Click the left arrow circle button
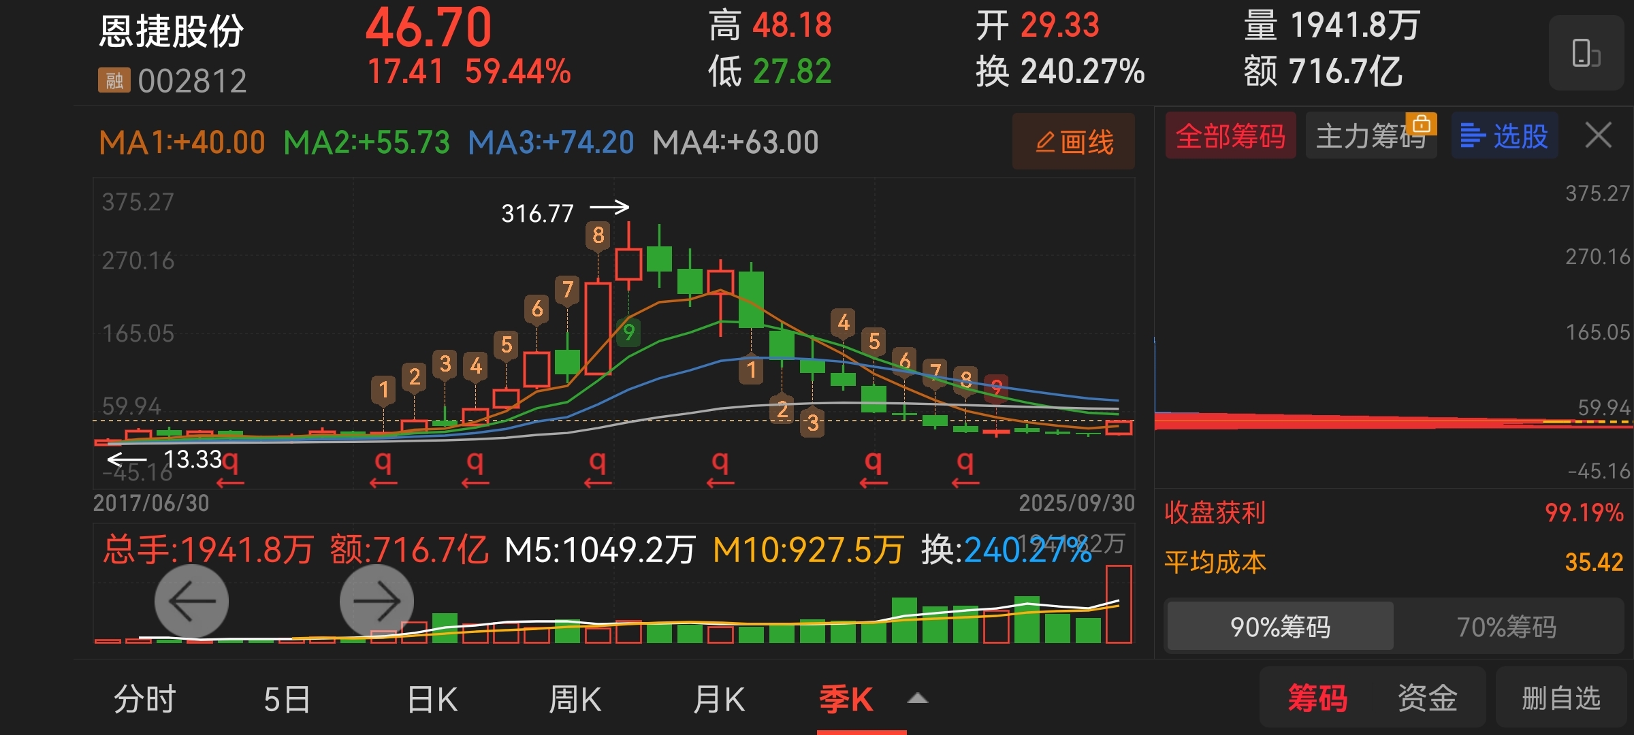This screenshot has height=735, width=1634. [x=191, y=601]
